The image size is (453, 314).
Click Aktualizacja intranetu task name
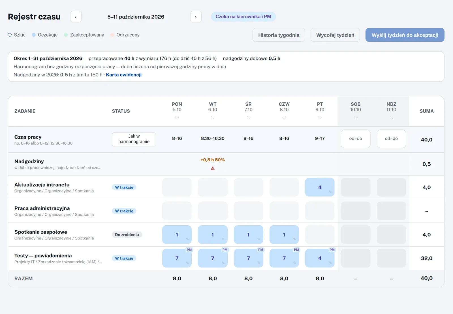coord(42,185)
